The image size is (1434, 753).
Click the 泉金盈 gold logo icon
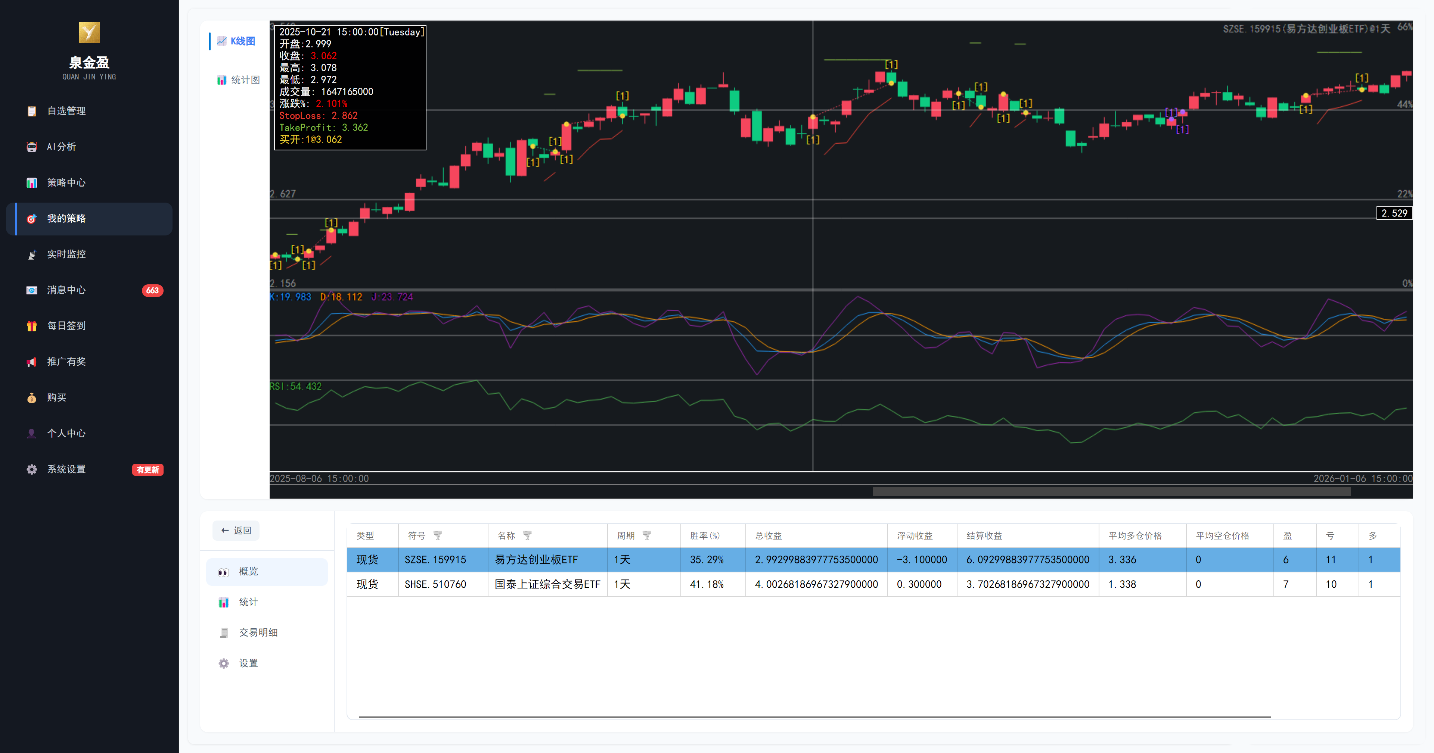(x=89, y=32)
